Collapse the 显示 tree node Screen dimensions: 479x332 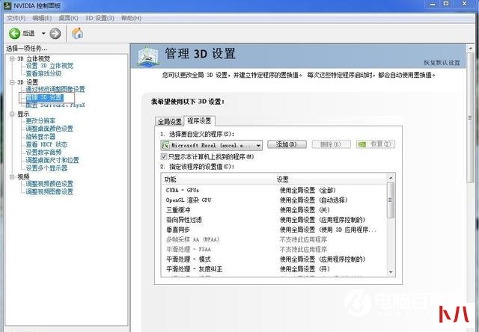click(12, 114)
